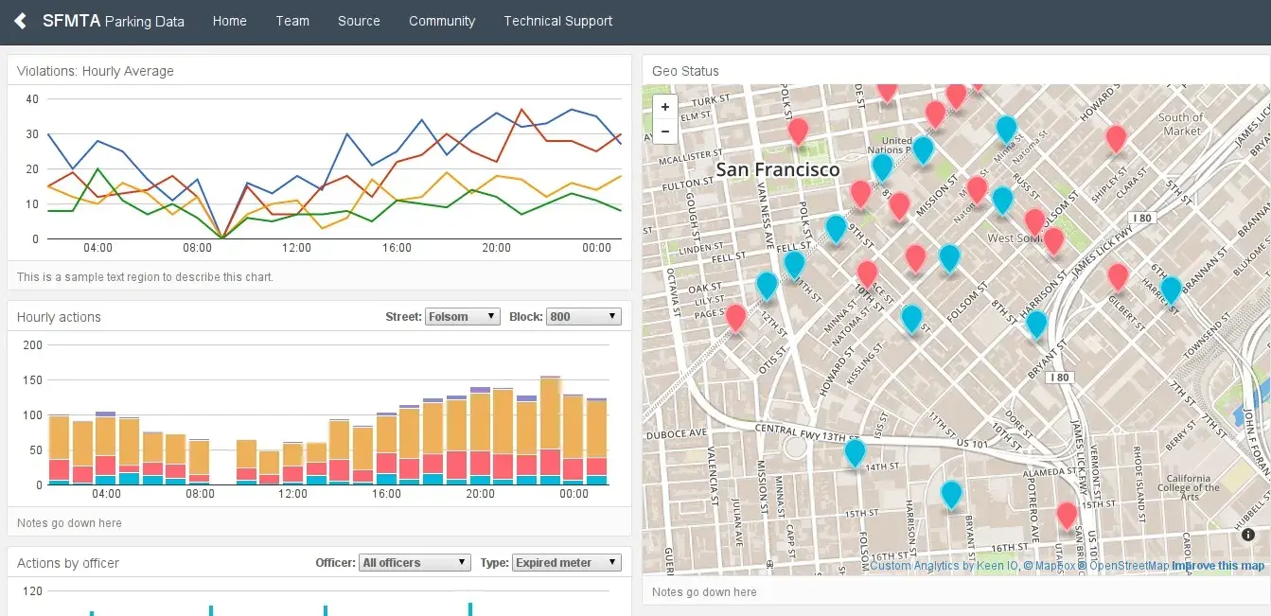Open the Type dropdown showing Expired meter
This screenshot has height=616, width=1271.
[x=567, y=562]
